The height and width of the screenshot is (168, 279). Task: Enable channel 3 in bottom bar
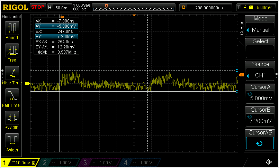[99, 162]
